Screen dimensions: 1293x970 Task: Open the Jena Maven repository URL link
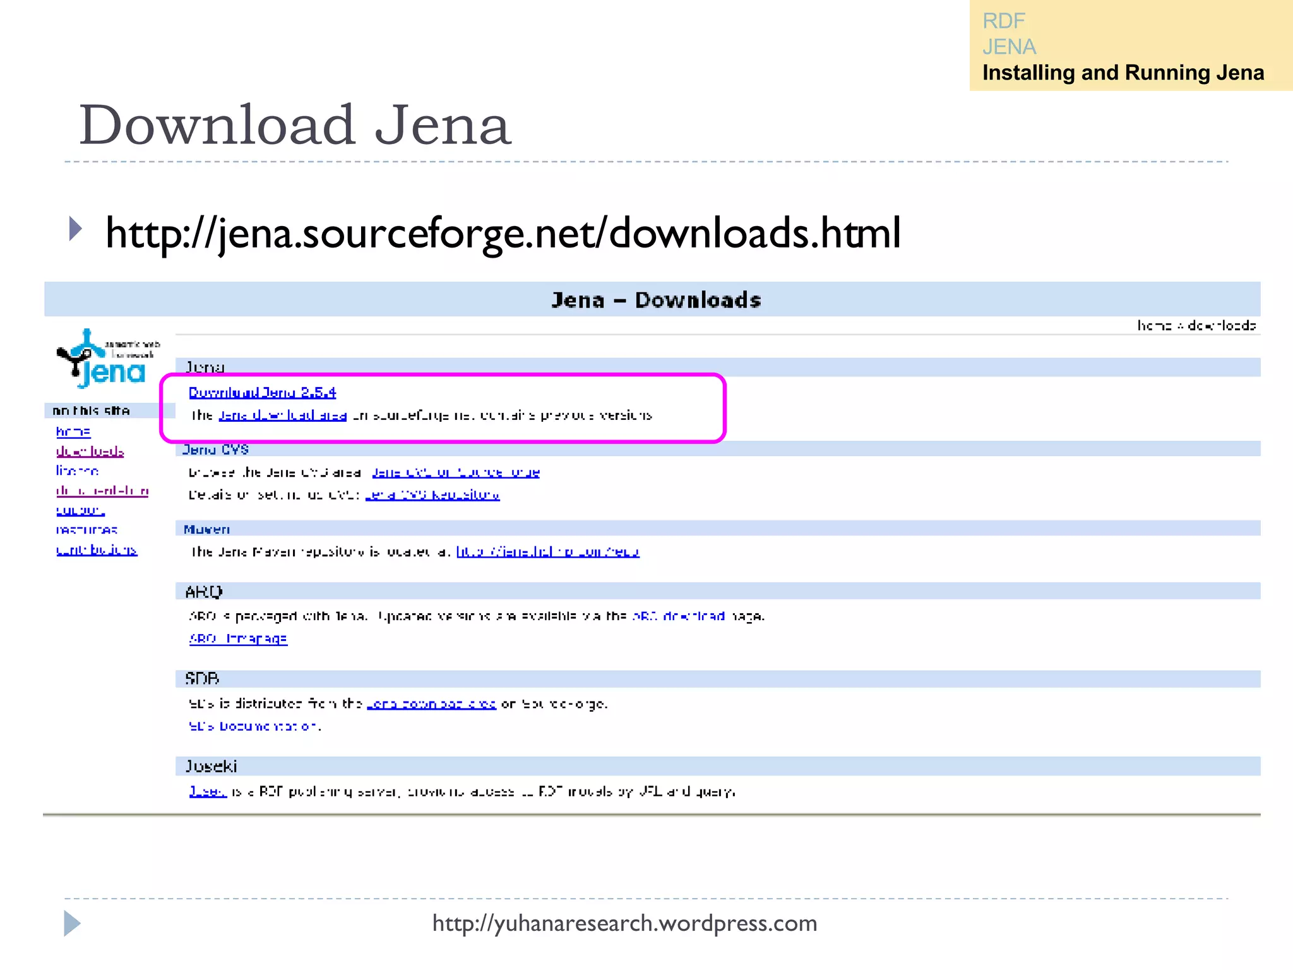click(547, 552)
